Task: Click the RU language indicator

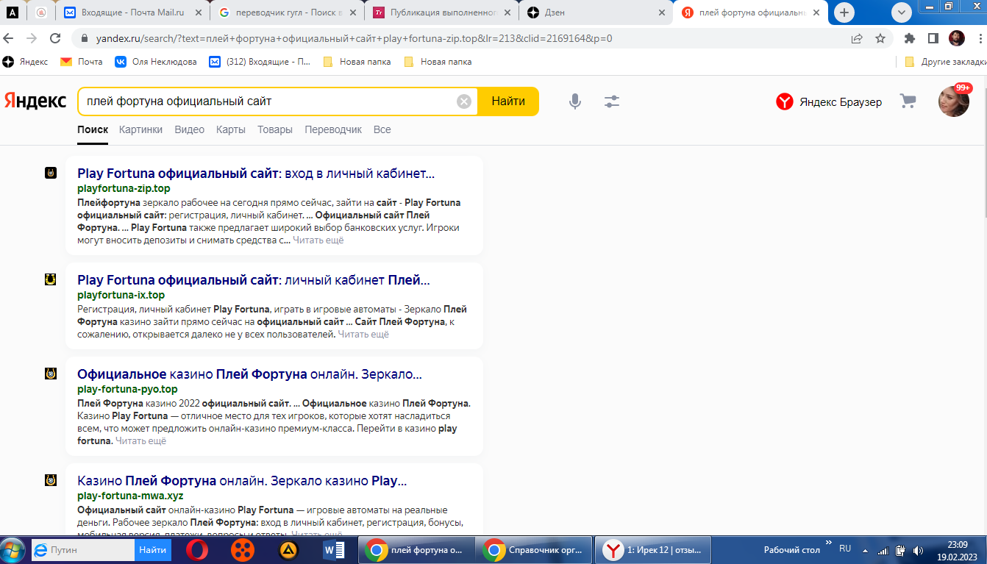Action: [845, 549]
